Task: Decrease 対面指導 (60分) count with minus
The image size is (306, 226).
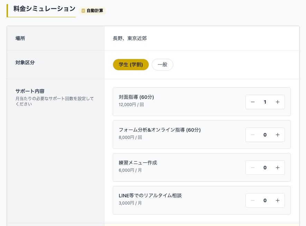Action: coord(253,102)
